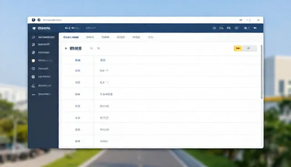Select the sixth table row's left label
This screenshot has height=167, width=291.
click(x=78, y=118)
